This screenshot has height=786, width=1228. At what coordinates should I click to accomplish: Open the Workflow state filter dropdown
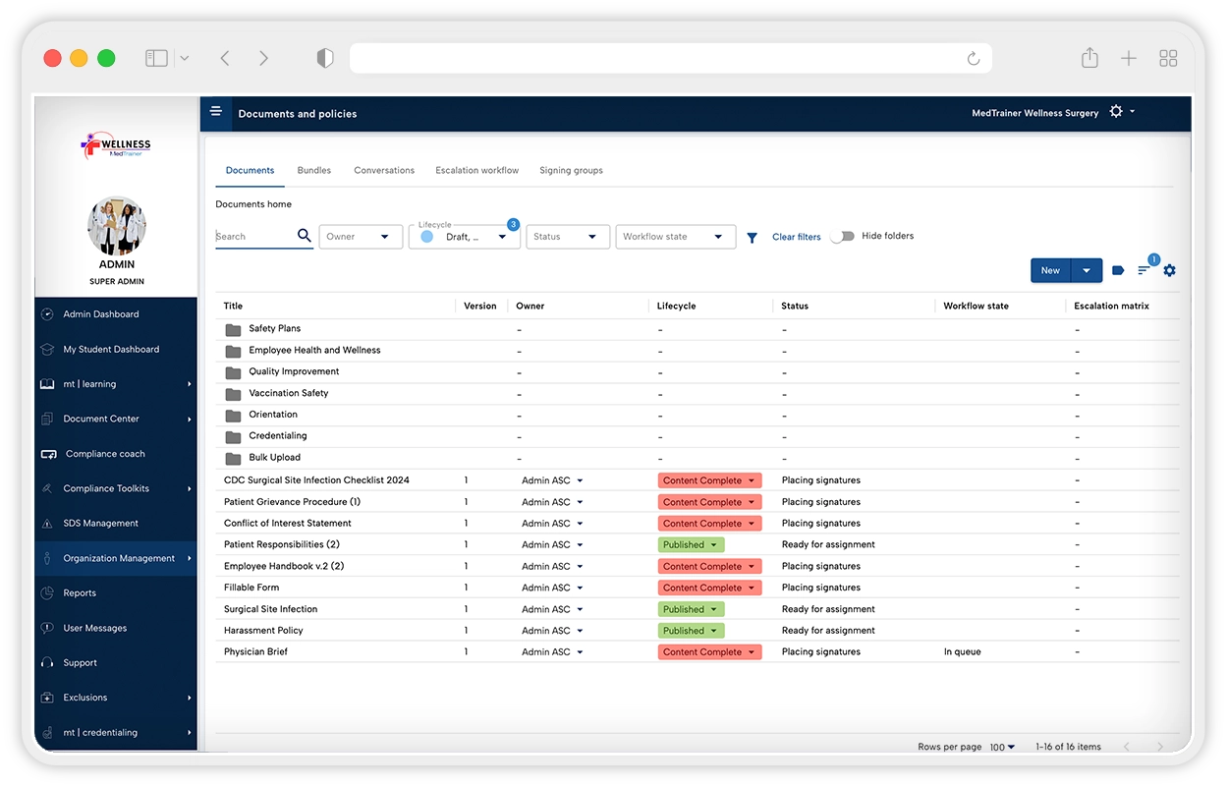(x=675, y=237)
